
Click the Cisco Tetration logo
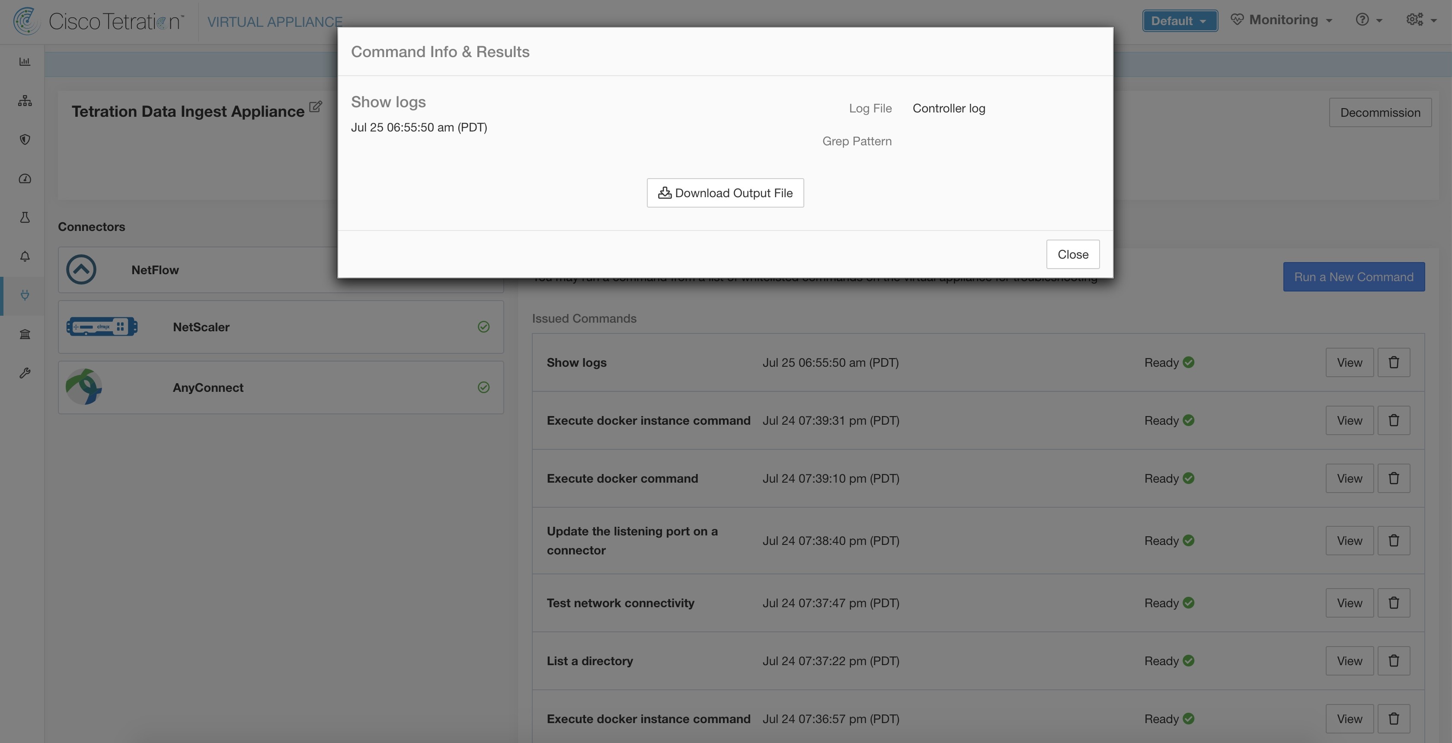98,22
